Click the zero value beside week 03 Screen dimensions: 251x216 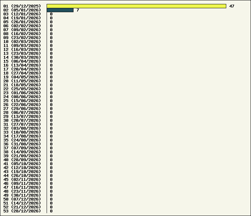pos(51,14)
